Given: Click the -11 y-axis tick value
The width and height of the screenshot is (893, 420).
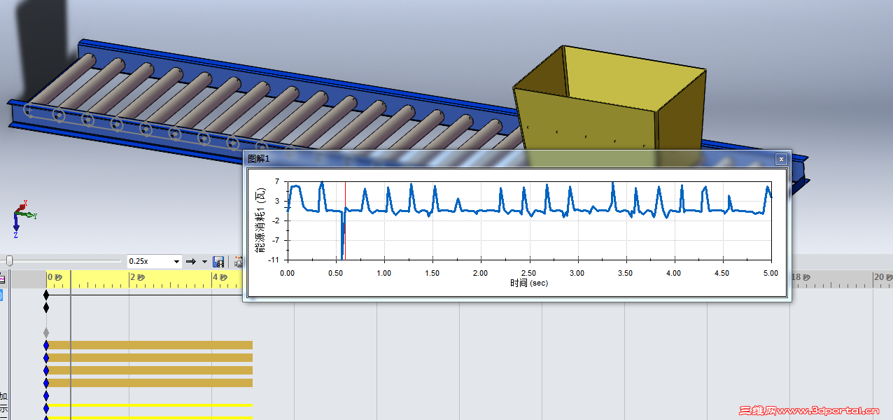Looking at the screenshot, I should [x=274, y=260].
